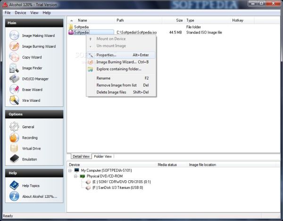The image size is (283, 221).
Task: Toggle sort arrow beside Name column
Action: pyautogui.click(x=72, y=21)
